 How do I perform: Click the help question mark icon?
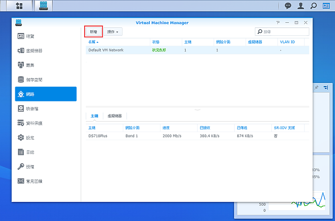tap(278, 23)
